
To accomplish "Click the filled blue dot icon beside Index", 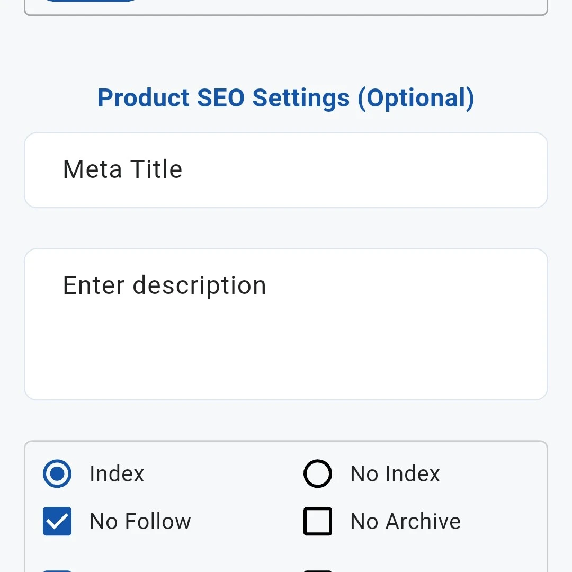I will [57, 473].
